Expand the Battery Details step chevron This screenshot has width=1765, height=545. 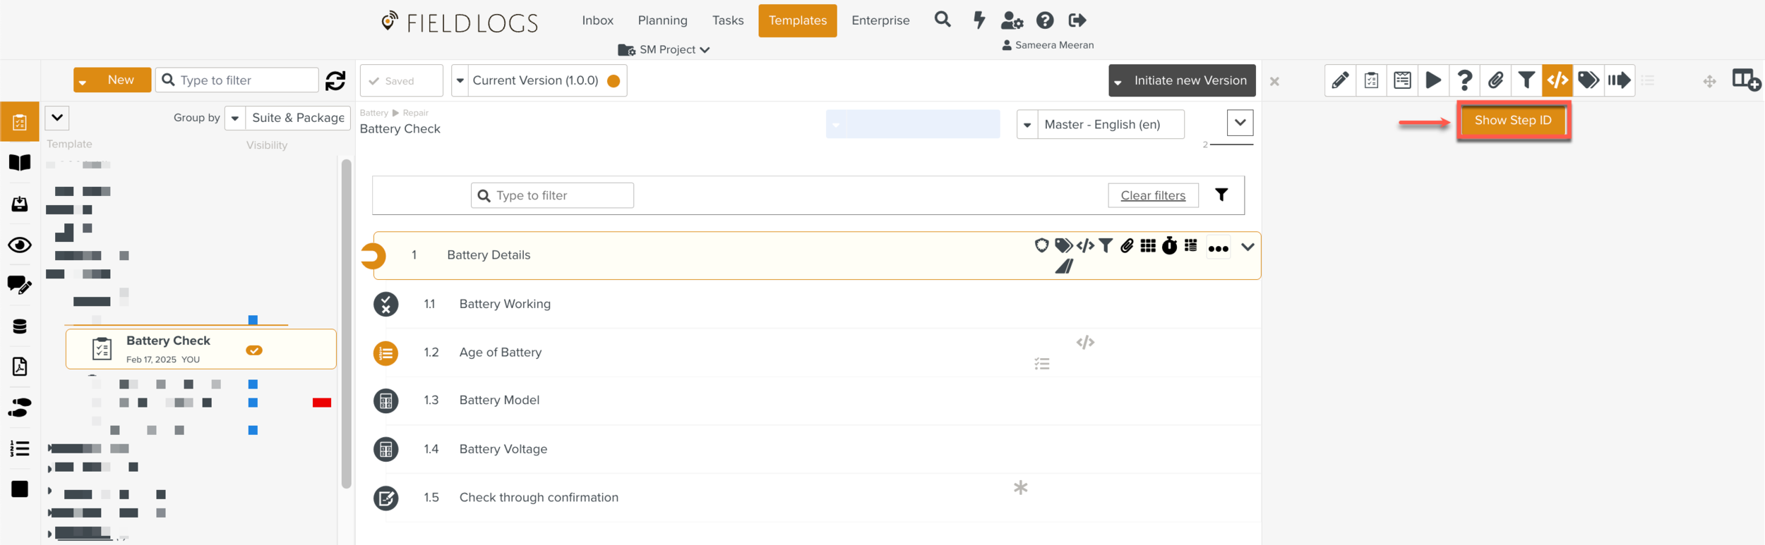tap(1248, 247)
